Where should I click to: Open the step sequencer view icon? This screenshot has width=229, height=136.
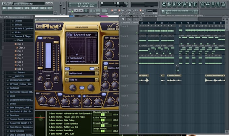[208, 4]
